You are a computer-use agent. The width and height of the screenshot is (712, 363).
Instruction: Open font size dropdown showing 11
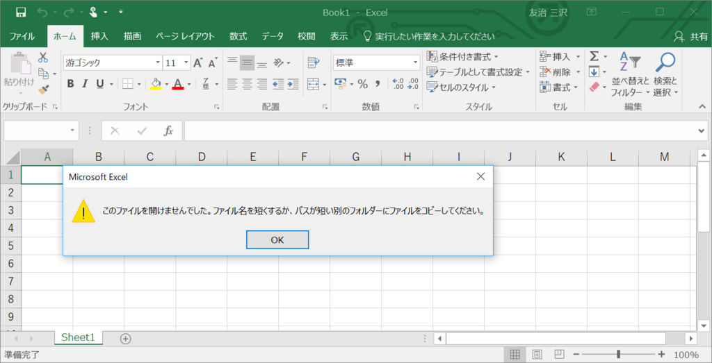point(186,62)
